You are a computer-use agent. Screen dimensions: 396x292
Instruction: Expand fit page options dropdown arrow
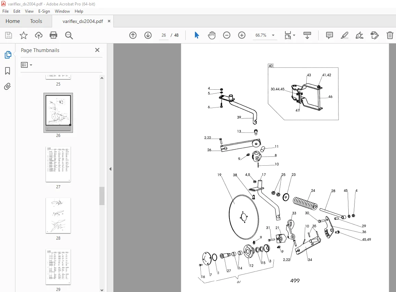tap(294, 35)
